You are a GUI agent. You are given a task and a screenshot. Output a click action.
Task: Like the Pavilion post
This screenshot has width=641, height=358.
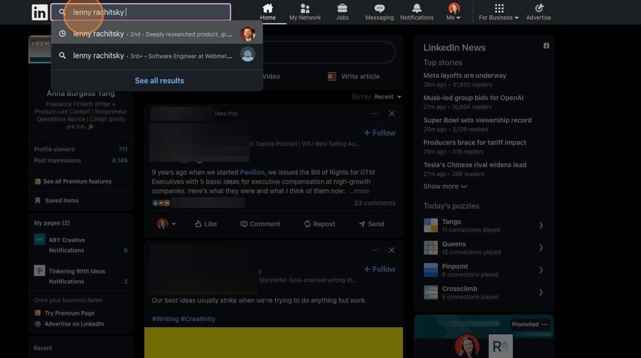(205, 224)
